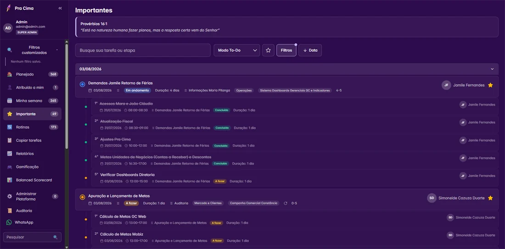Click the recurrence icon on Apuração task
Screen dimensions: 505x249
pyautogui.click(x=286, y=203)
